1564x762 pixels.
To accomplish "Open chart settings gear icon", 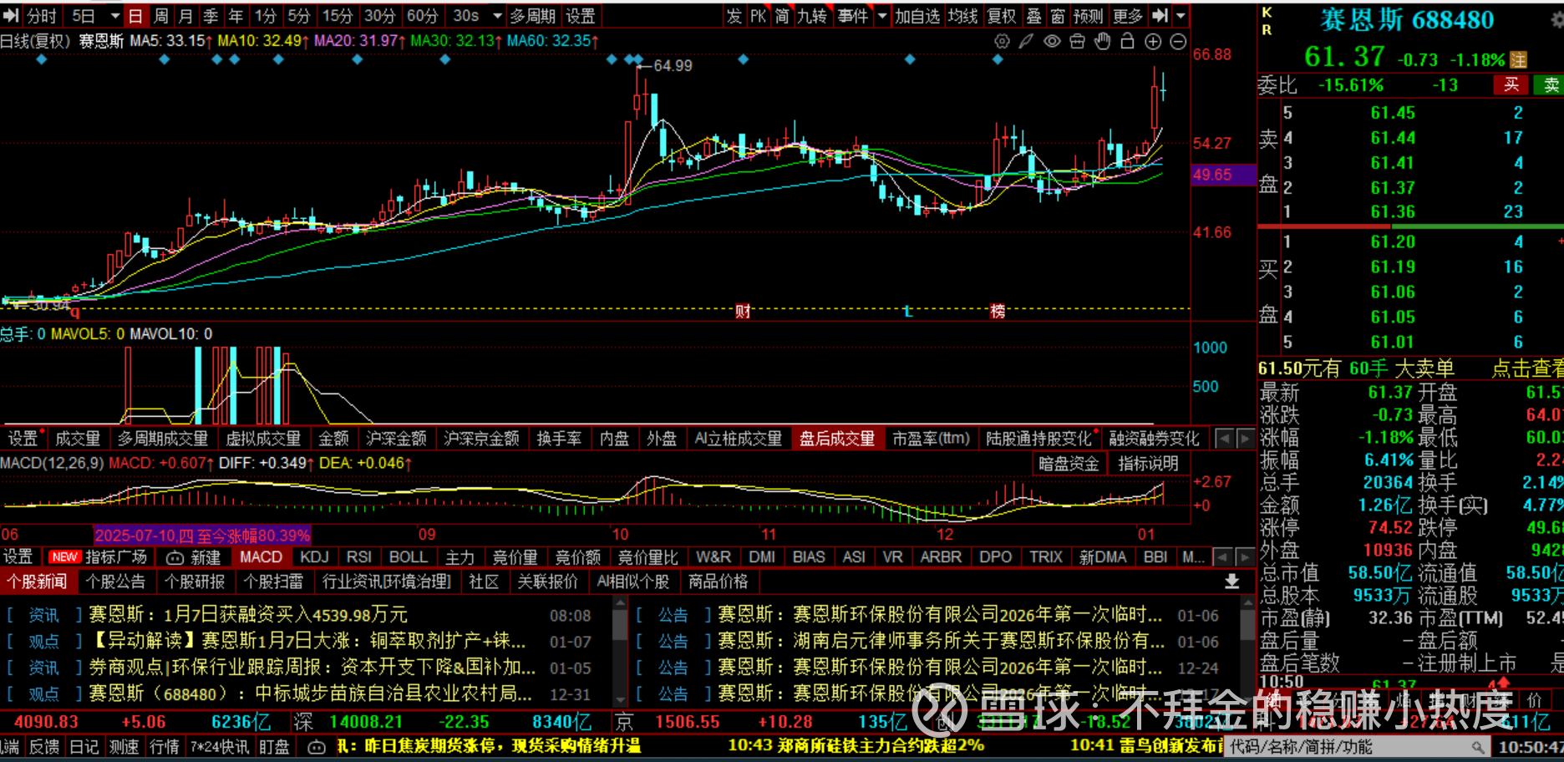I will point(1002,41).
